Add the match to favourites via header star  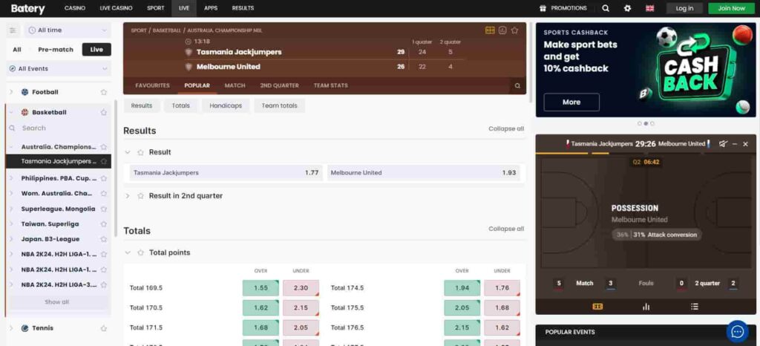[515, 30]
